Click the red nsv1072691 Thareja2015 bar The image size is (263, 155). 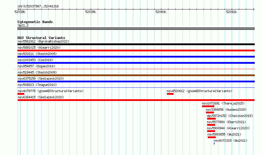click(x=208, y=106)
